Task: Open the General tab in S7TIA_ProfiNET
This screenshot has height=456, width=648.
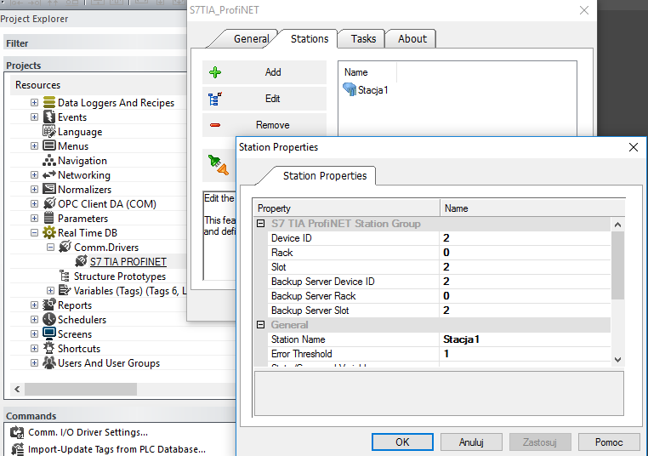Action: pos(250,39)
